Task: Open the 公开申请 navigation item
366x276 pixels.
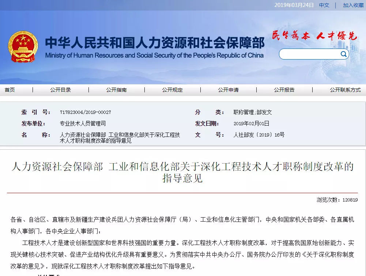Action: coord(228,90)
